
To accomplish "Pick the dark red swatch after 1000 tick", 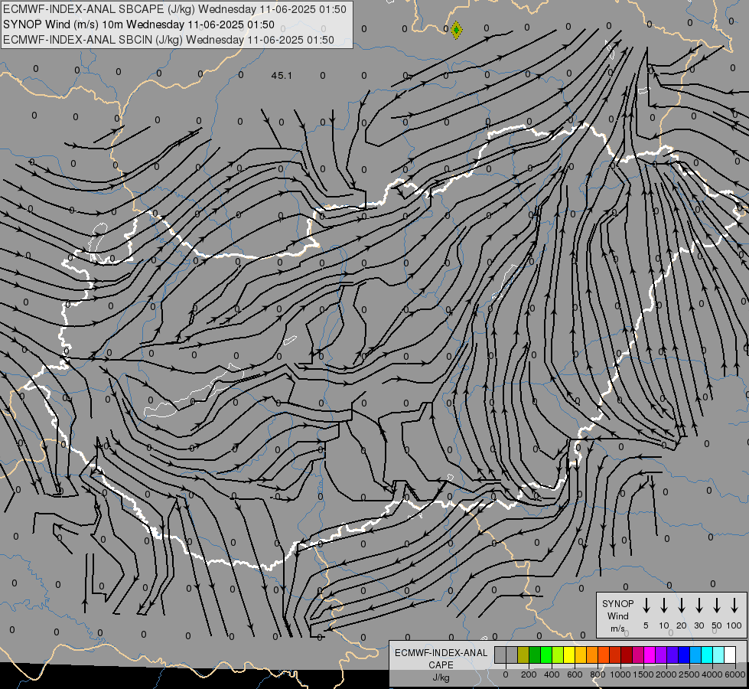I will (627, 655).
